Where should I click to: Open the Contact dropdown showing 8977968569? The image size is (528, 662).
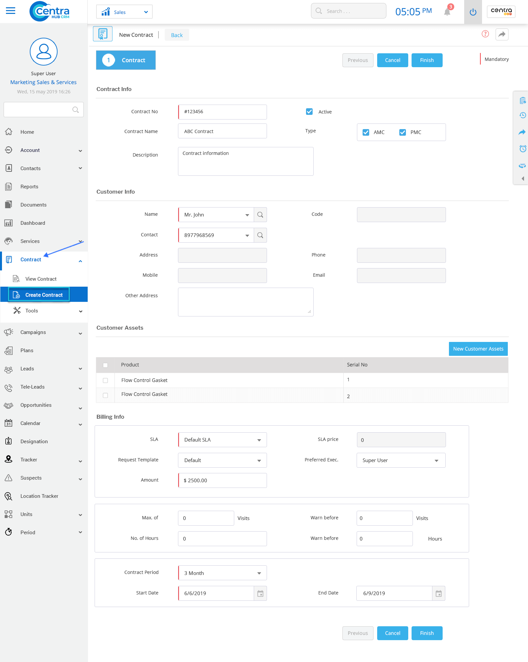click(x=216, y=235)
